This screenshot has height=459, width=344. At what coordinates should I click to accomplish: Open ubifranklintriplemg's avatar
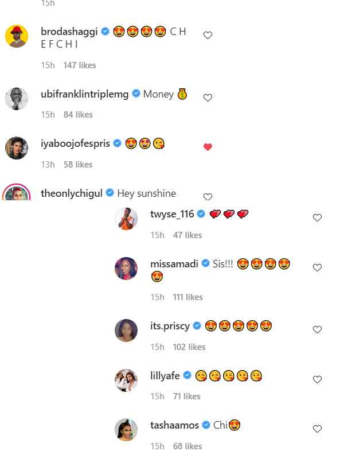(17, 99)
